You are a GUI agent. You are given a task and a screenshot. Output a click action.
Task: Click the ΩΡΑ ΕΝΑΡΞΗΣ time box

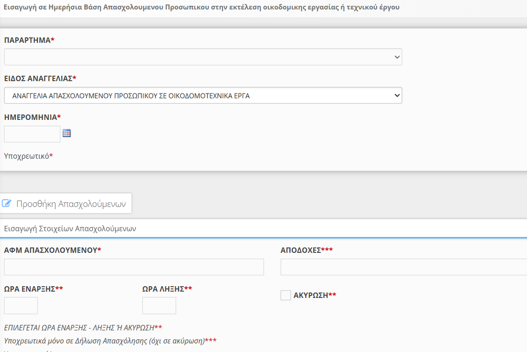[x=21, y=305]
